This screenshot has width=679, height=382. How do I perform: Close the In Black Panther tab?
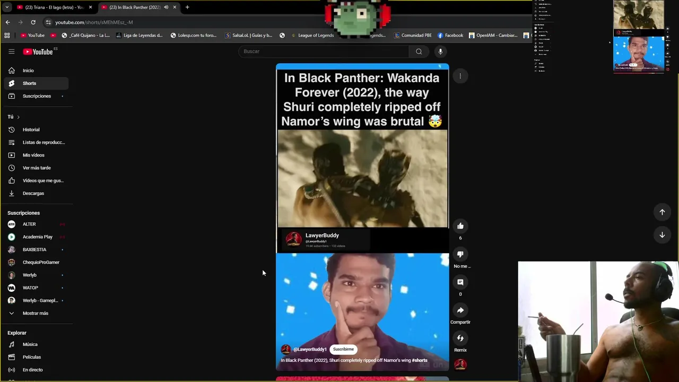pos(175,7)
